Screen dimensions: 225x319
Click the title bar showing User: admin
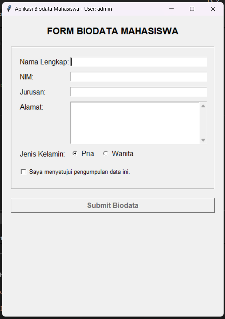coord(89,9)
